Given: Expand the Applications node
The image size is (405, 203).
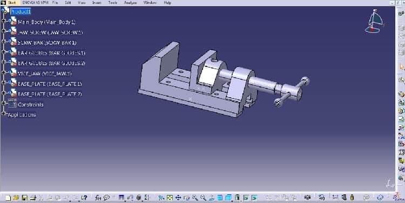Looking at the screenshot, I should pos(3,113).
